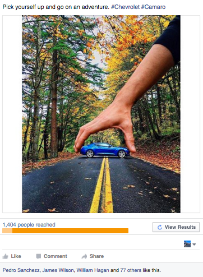Open James Wilson's profile

[x=58, y=270]
